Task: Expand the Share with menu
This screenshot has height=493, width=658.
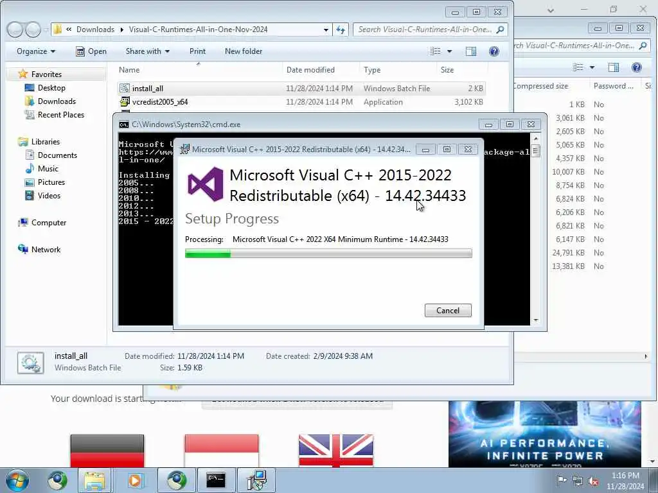Action: (147, 51)
